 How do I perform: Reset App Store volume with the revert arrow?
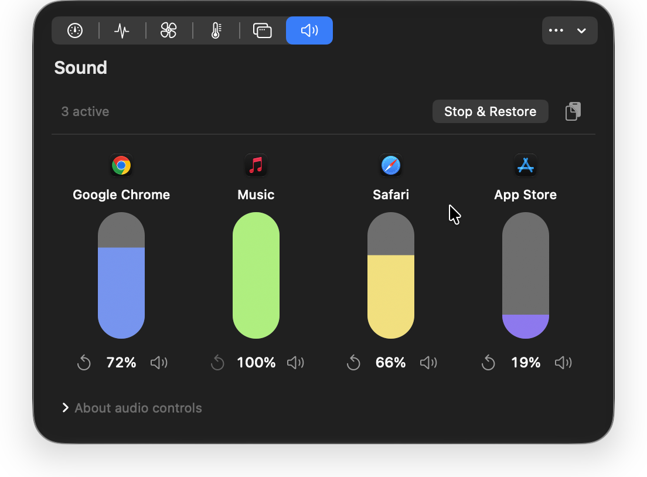coord(488,362)
